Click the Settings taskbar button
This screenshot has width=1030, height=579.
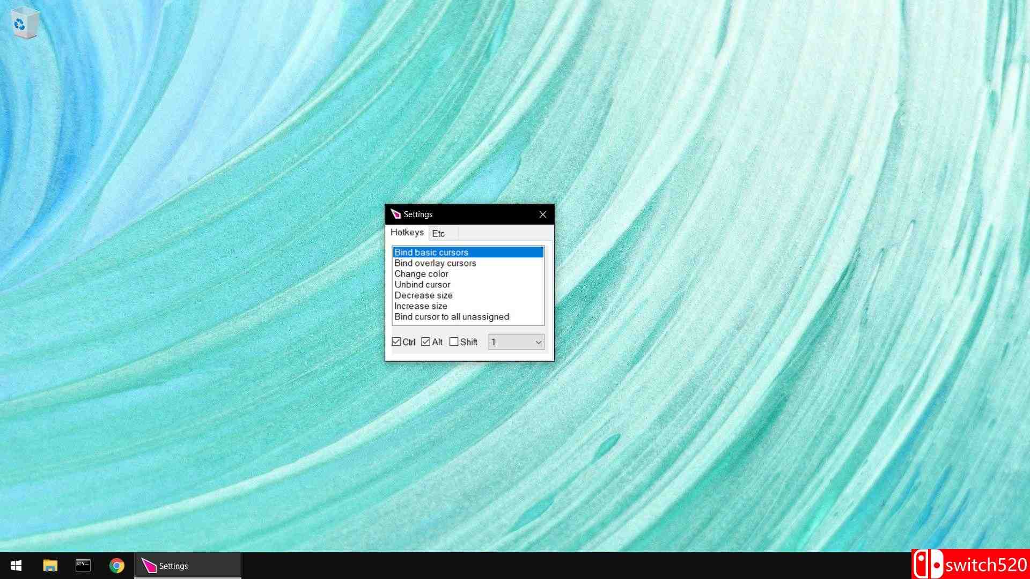click(x=187, y=566)
